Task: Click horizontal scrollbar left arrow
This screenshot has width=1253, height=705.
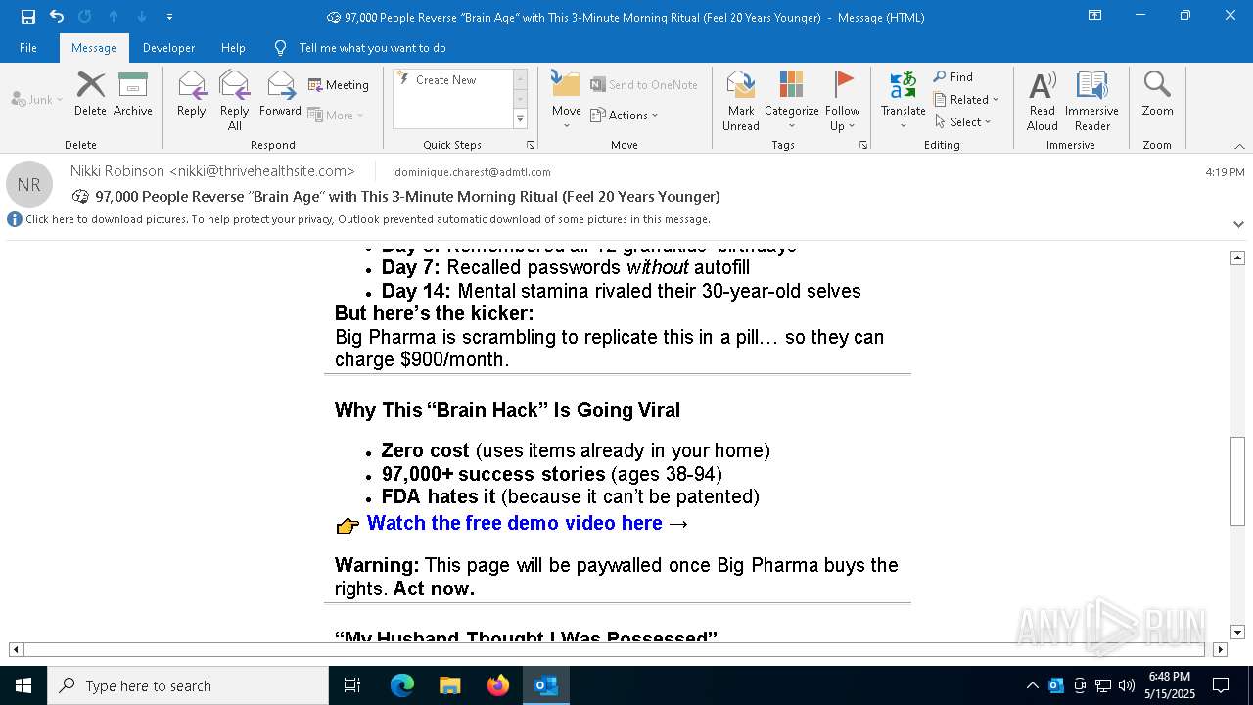Action: tap(16, 649)
